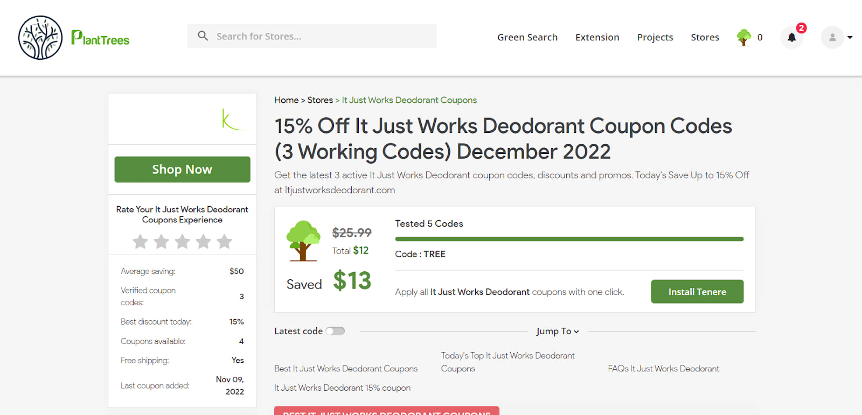The image size is (862, 415).
Task: Jump to It Just Works Deodorant 15% coupon
Action: pos(342,388)
